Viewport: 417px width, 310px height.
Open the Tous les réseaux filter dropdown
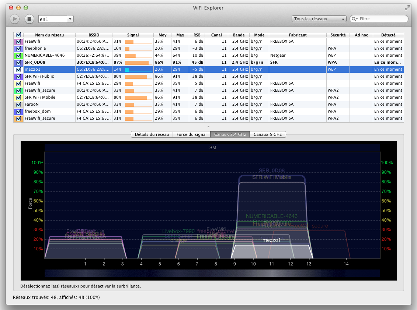coord(319,19)
